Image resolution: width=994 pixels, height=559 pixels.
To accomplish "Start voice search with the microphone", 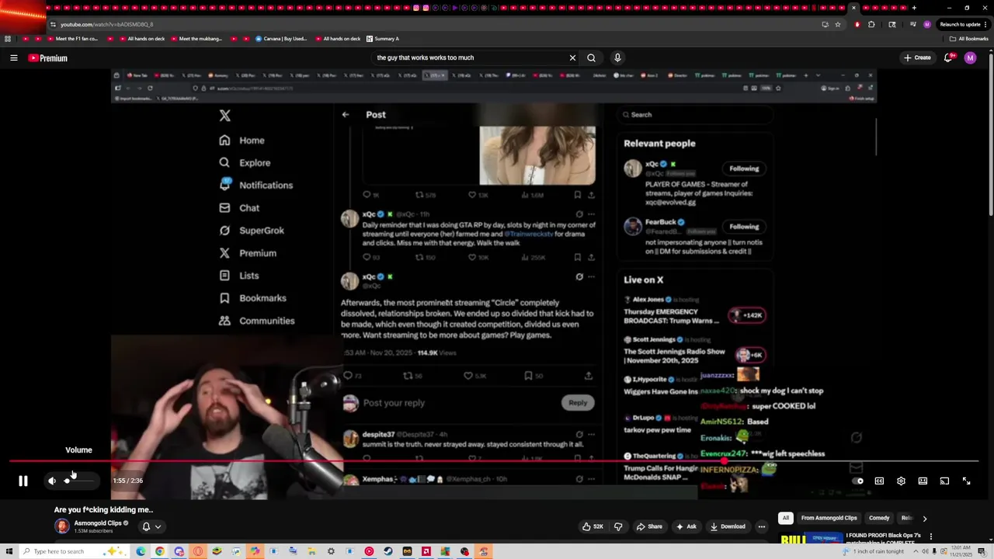I will pyautogui.click(x=617, y=57).
